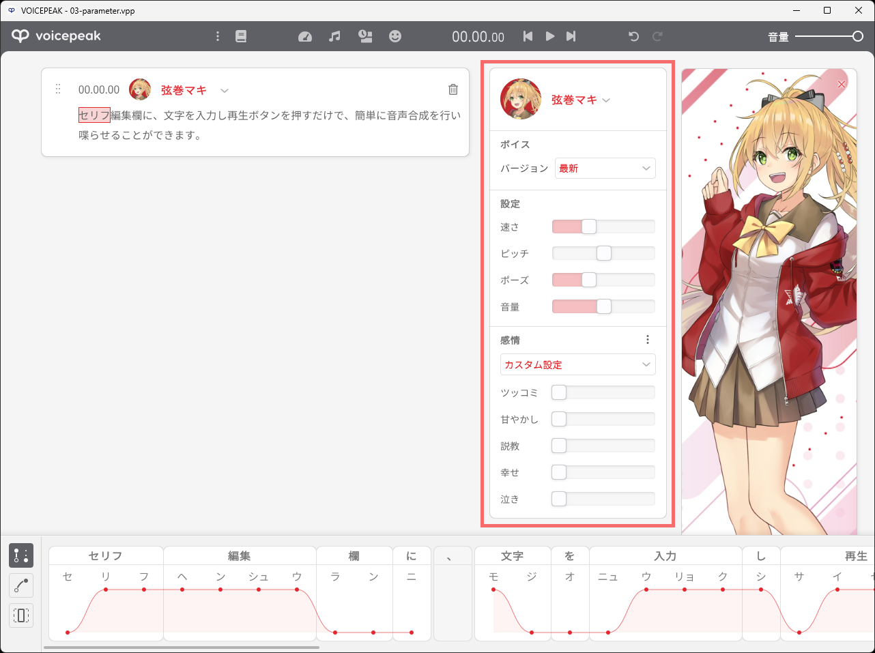Click the 泣き emotion slider
This screenshot has height=653, width=875.
(x=603, y=499)
